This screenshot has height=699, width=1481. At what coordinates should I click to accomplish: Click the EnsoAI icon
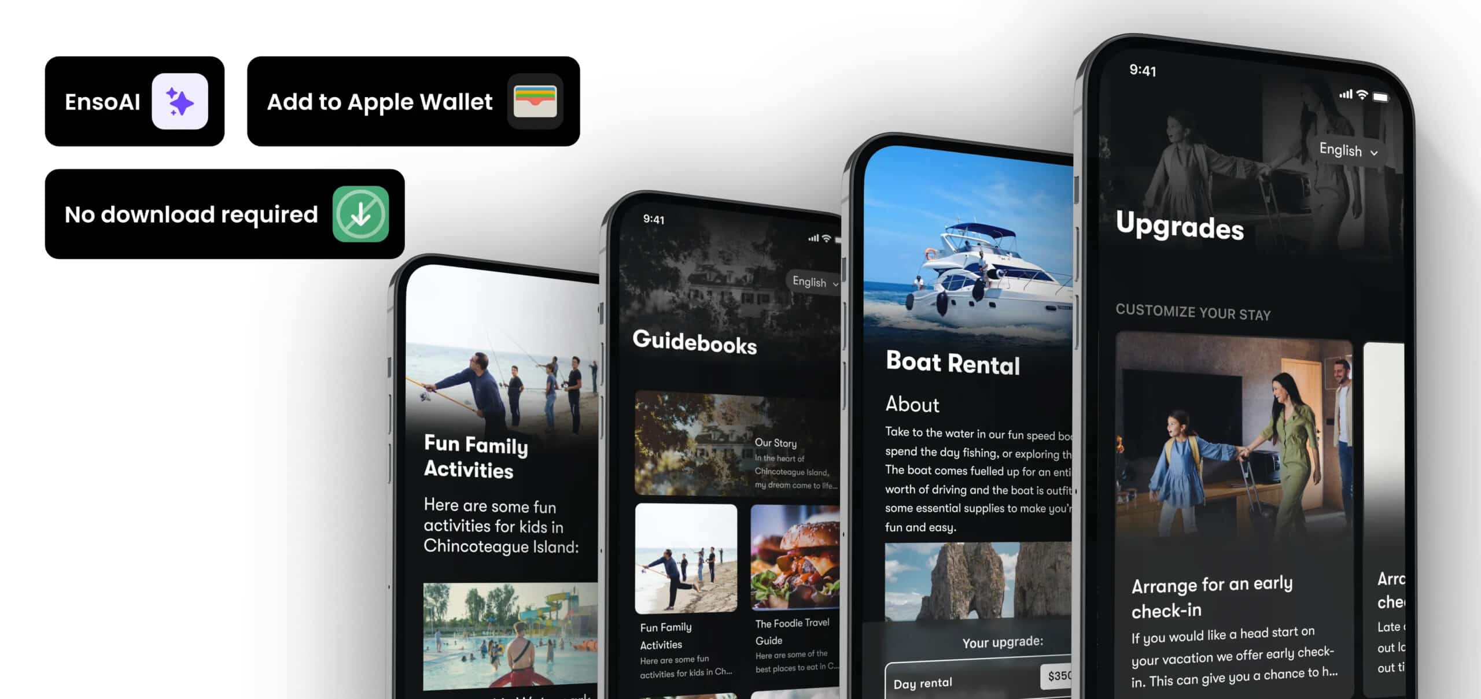point(179,101)
